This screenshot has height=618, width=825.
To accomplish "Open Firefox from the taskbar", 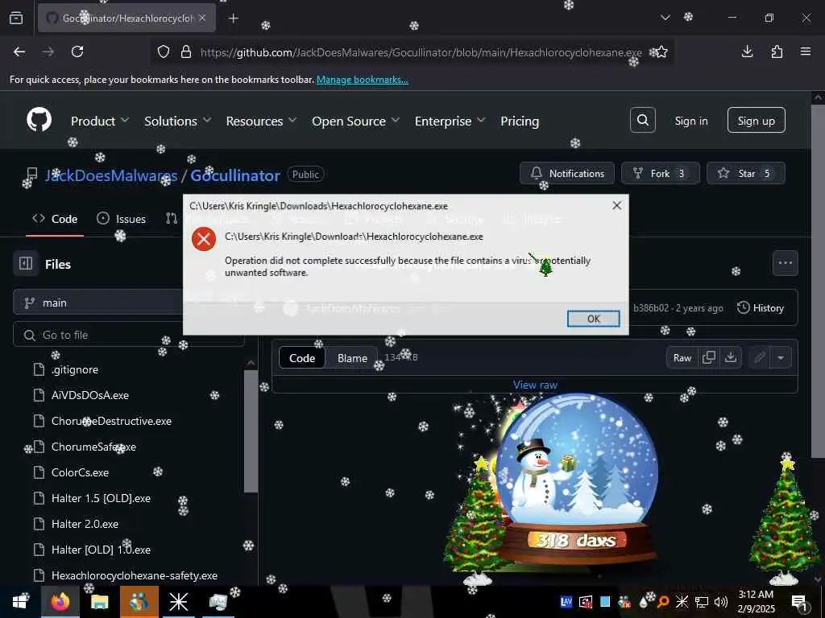I will point(60,602).
